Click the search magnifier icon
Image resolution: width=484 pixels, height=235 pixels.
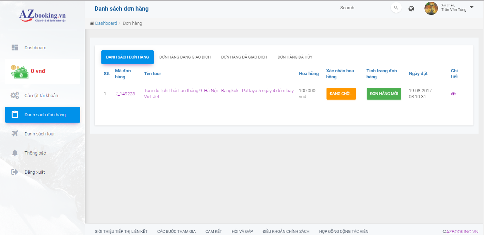click(x=396, y=8)
